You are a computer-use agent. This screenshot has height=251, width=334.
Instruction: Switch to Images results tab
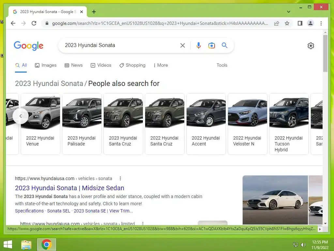pos(46,65)
